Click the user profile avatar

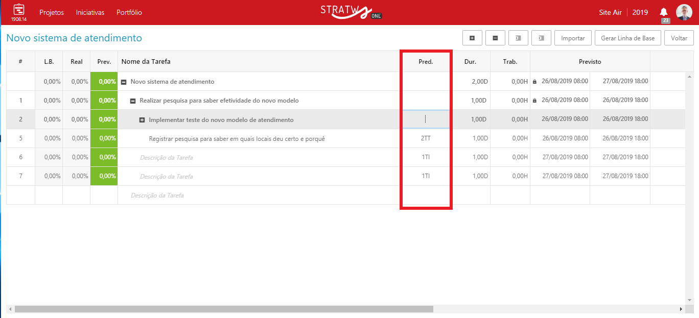point(684,12)
